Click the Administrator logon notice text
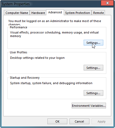 (55, 23)
